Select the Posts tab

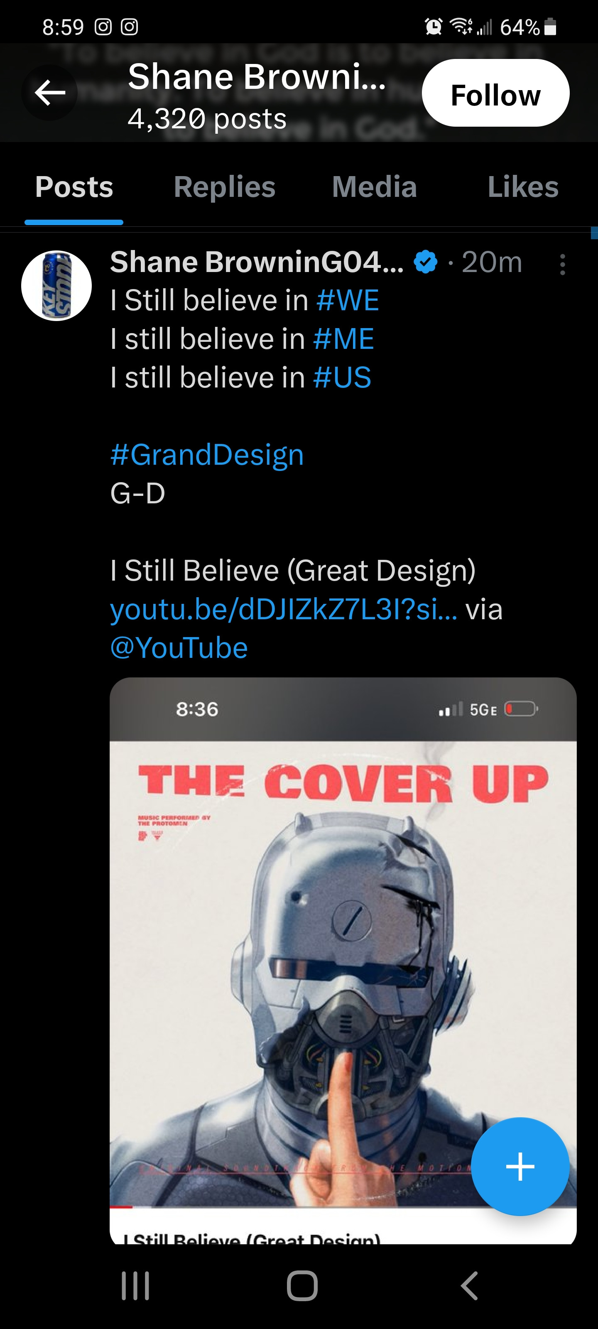point(74,186)
